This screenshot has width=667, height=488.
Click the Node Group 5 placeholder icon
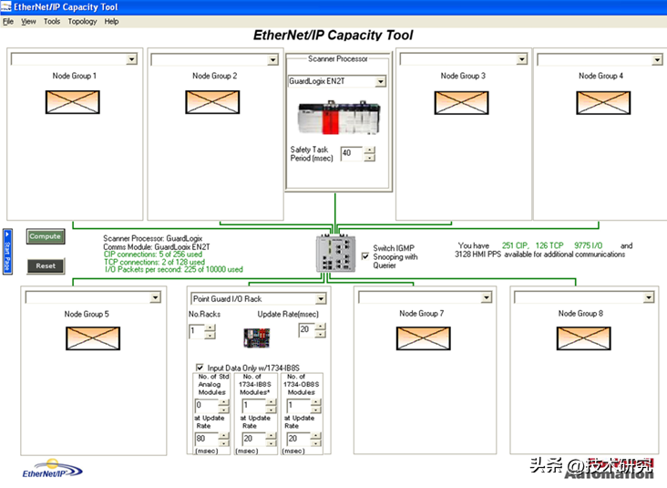92,338
